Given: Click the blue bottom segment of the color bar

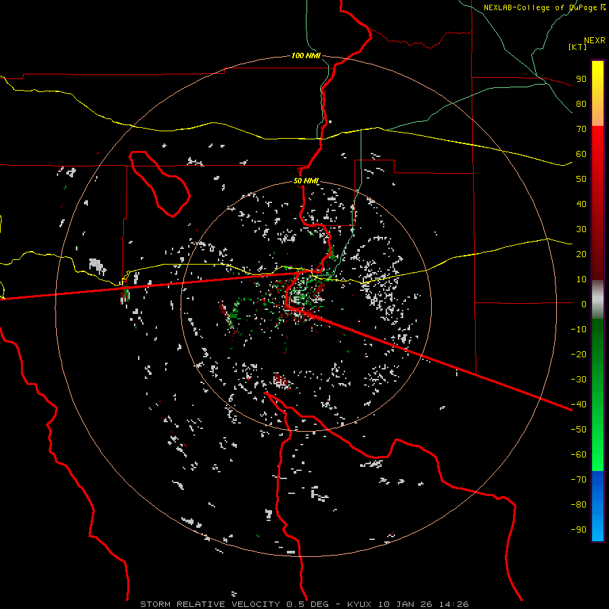Looking at the screenshot, I should click(x=597, y=506).
